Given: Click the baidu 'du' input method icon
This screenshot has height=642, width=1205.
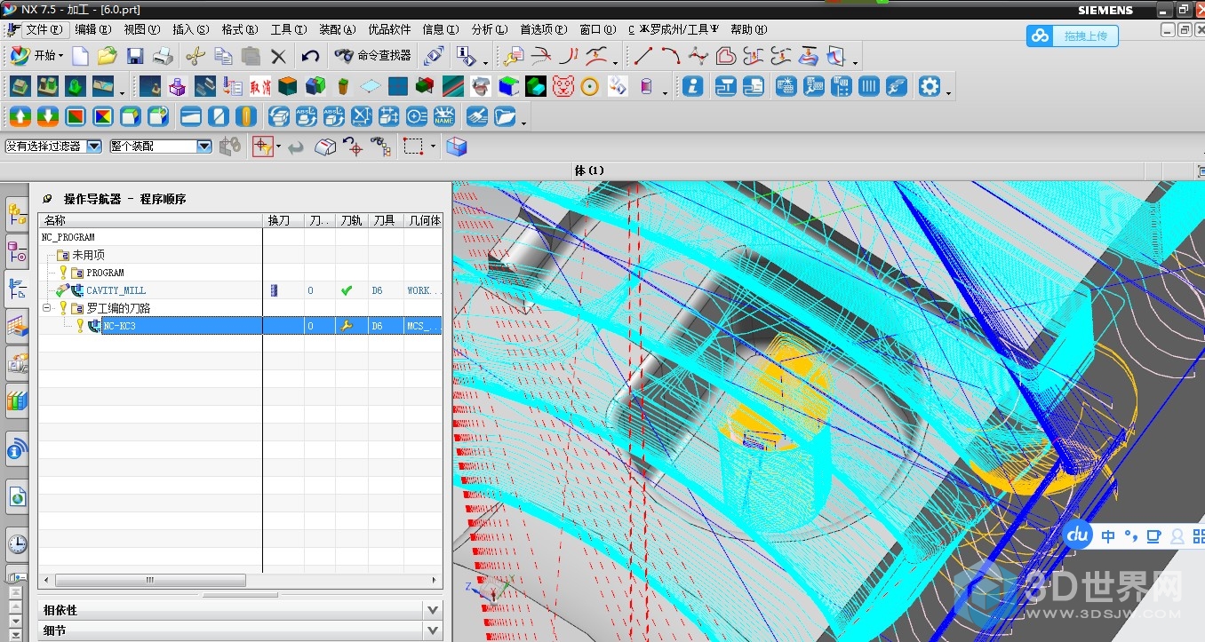Looking at the screenshot, I should (x=1078, y=535).
